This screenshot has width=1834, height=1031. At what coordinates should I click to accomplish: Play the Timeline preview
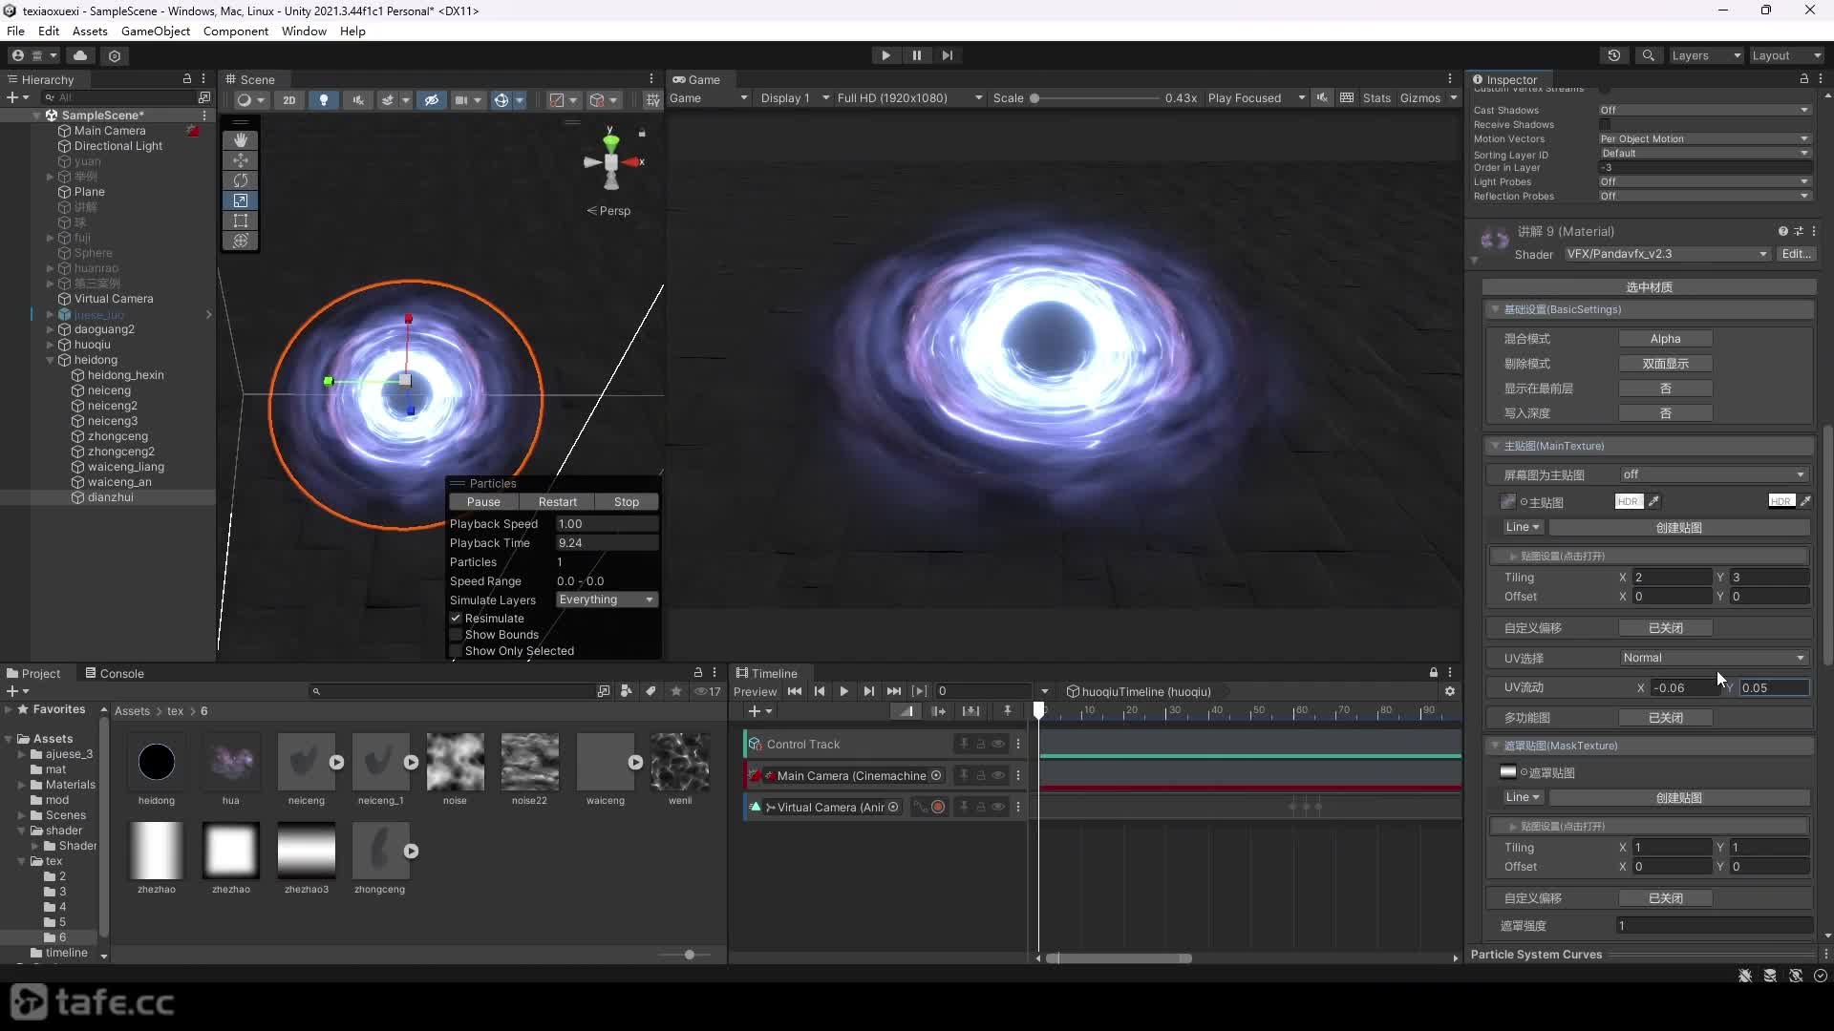point(843,691)
